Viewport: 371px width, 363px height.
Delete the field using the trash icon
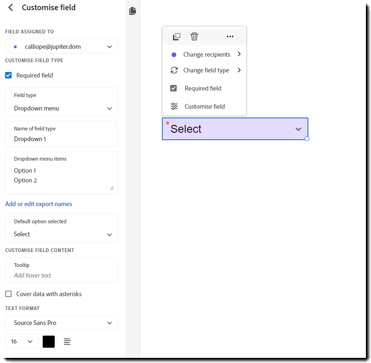point(194,36)
